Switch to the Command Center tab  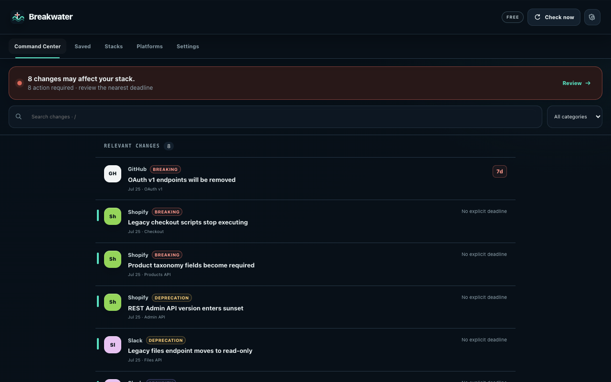coord(37,46)
